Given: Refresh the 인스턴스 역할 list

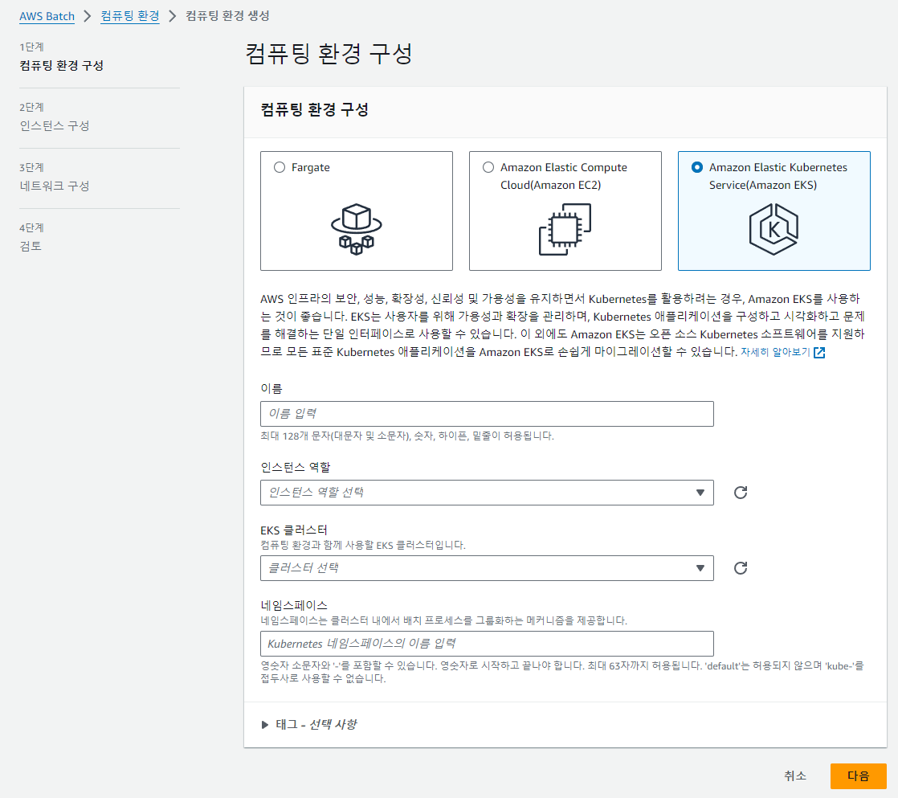Looking at the screenshot, I should pyautogui.click(x=741, y=493).
